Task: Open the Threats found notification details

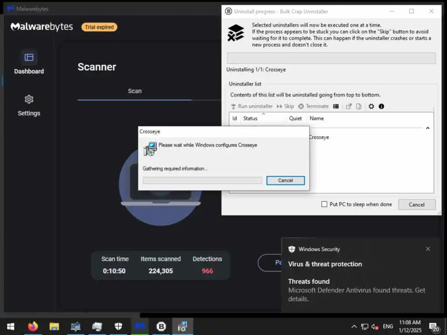Action: tap(357, 290)
